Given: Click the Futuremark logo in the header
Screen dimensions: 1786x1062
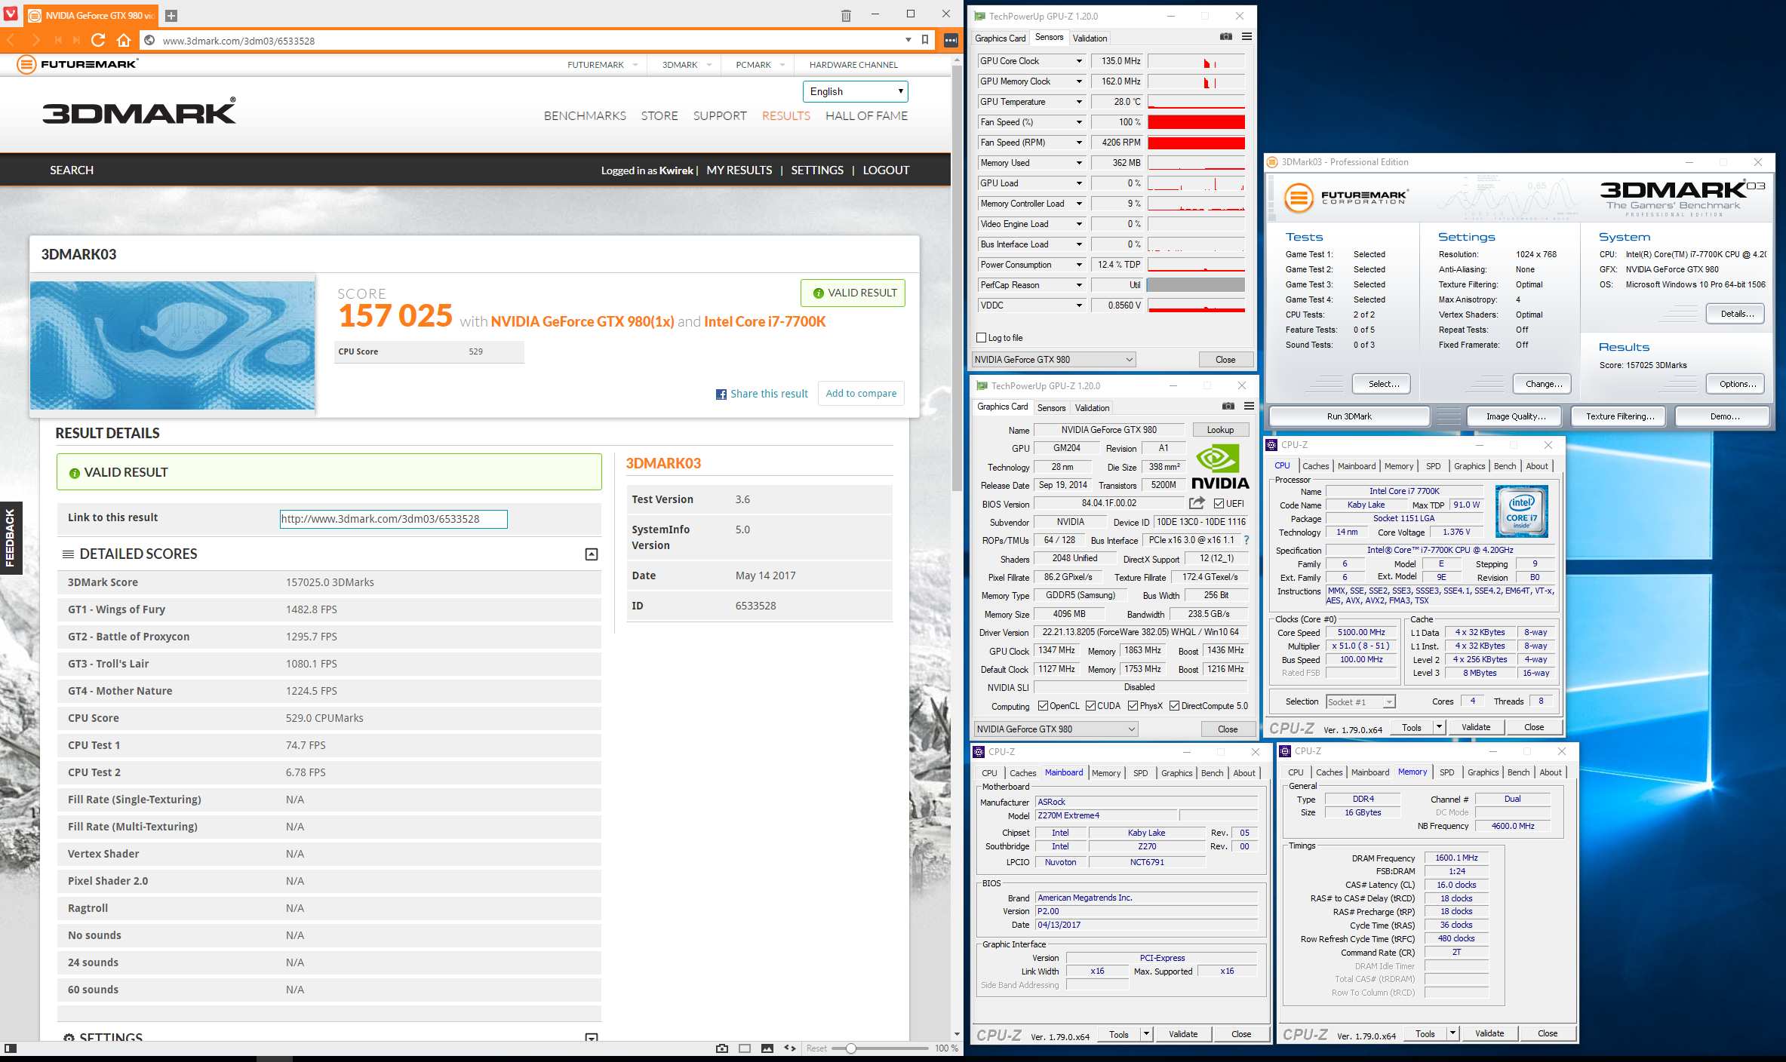Looking at the screenshot, I should [78, 64].
